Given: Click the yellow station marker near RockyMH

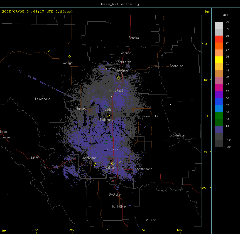Looking at the screenshot, I should 70,57.
